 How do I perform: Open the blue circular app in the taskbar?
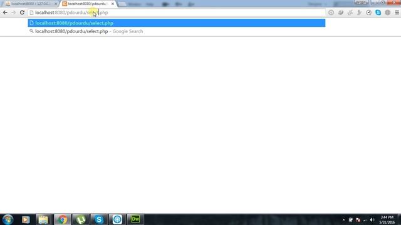(x=117, y=219)
